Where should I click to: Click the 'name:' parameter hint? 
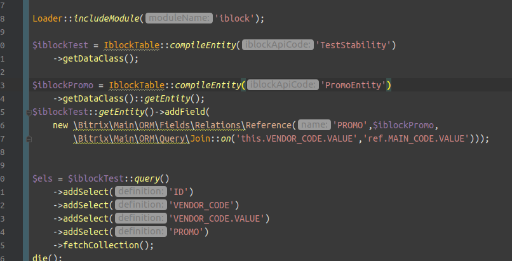tap(314, 125)
